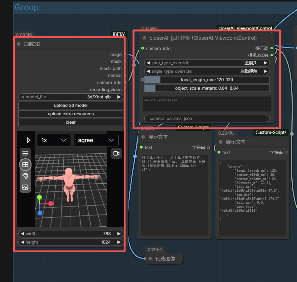Toggle the grid display in 3D viewer

[25, 165]
